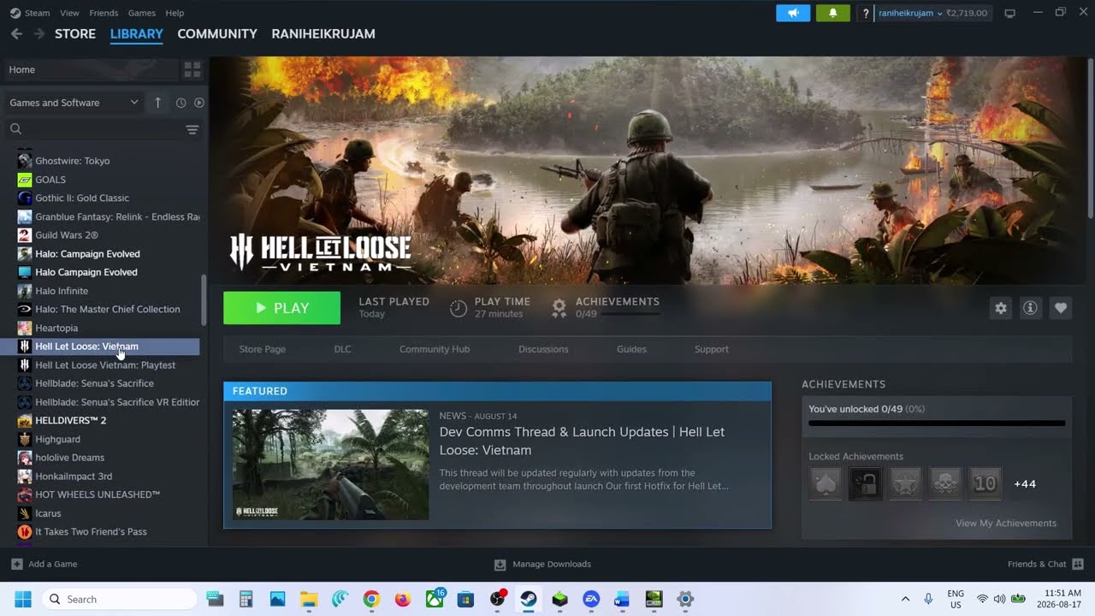Click the Manage Downloads icon
Screen dimensions: 1095x616
click(500, 564)
